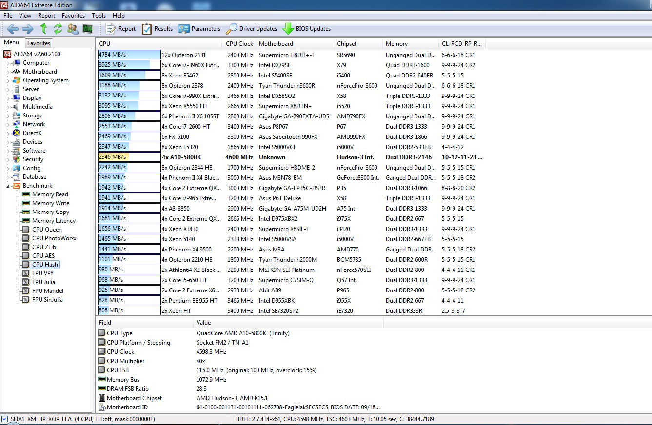Select the CPU PhotoWorxx benchmark
652x425 pixels.
click(49, 238)
